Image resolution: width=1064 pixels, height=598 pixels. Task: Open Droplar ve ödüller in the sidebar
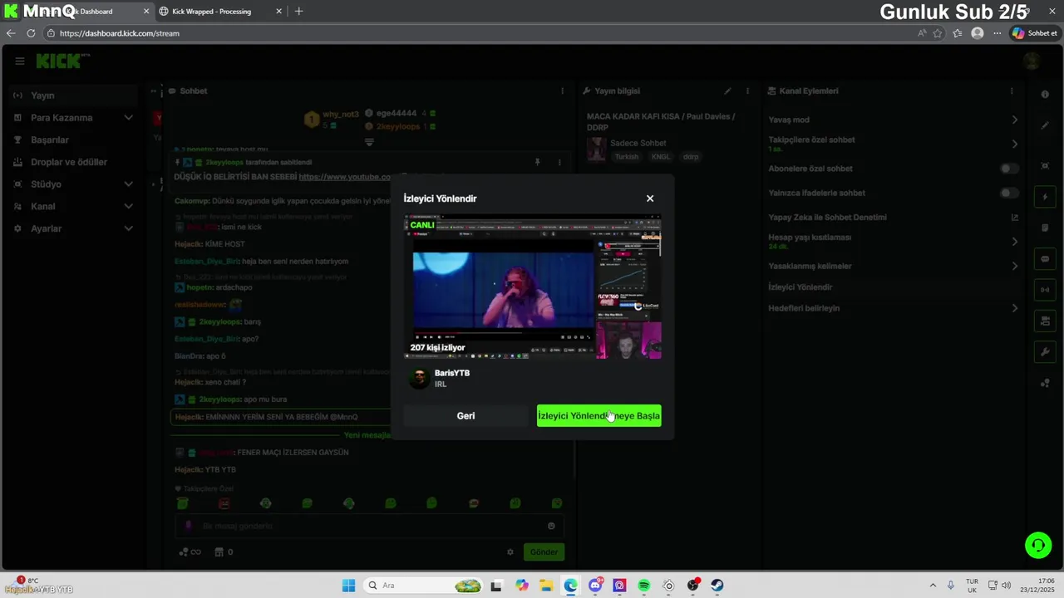coord(73,162)
